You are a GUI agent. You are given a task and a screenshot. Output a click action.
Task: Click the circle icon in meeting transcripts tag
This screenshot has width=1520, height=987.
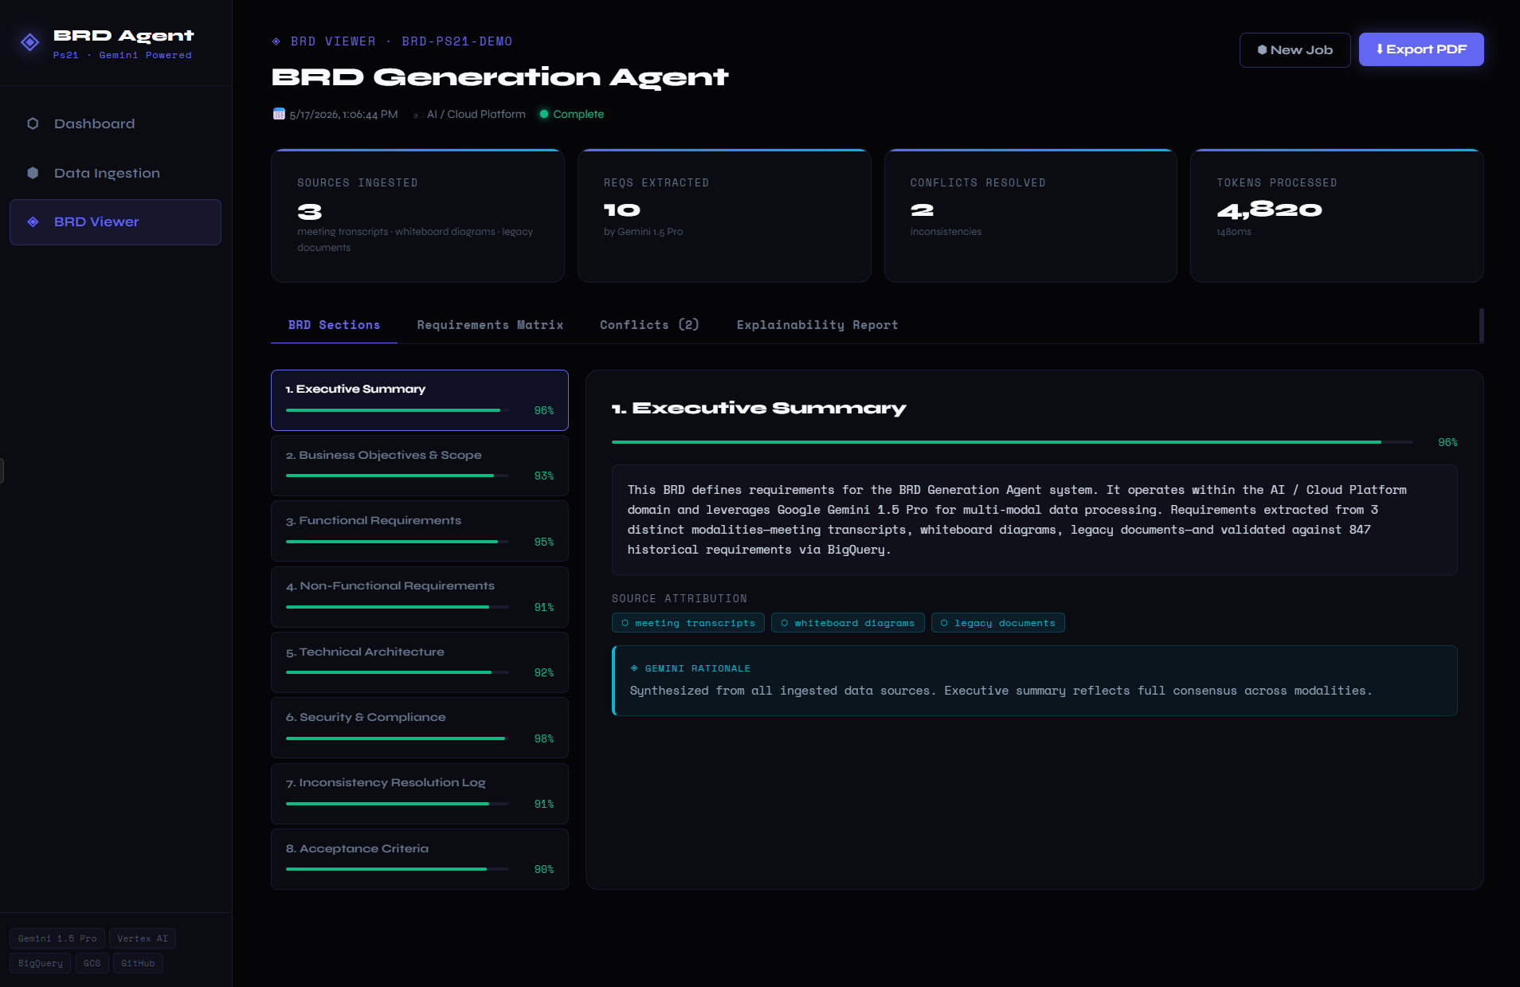click(625, 623)
